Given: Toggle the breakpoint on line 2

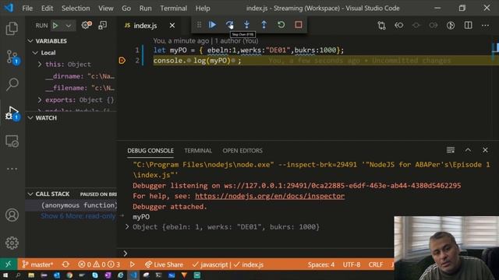Looking at the screenshot, I should 122,61.
